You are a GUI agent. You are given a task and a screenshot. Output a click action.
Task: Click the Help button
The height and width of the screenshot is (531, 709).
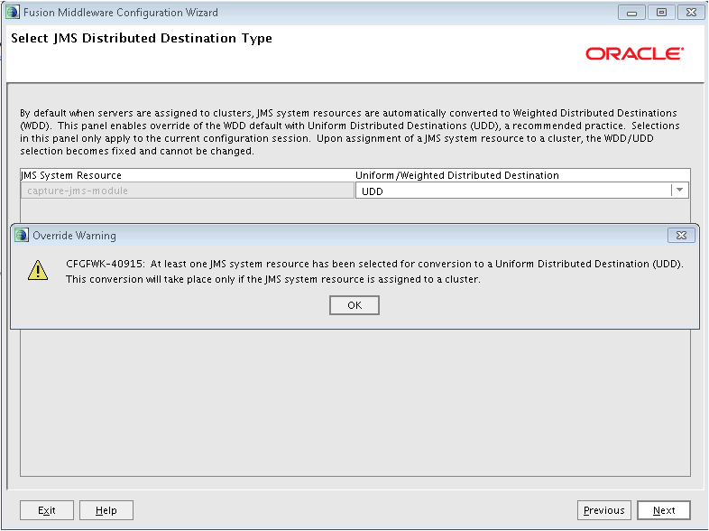coord(106,510)
